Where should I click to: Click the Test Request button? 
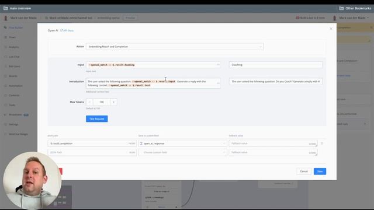pos(97,119)
